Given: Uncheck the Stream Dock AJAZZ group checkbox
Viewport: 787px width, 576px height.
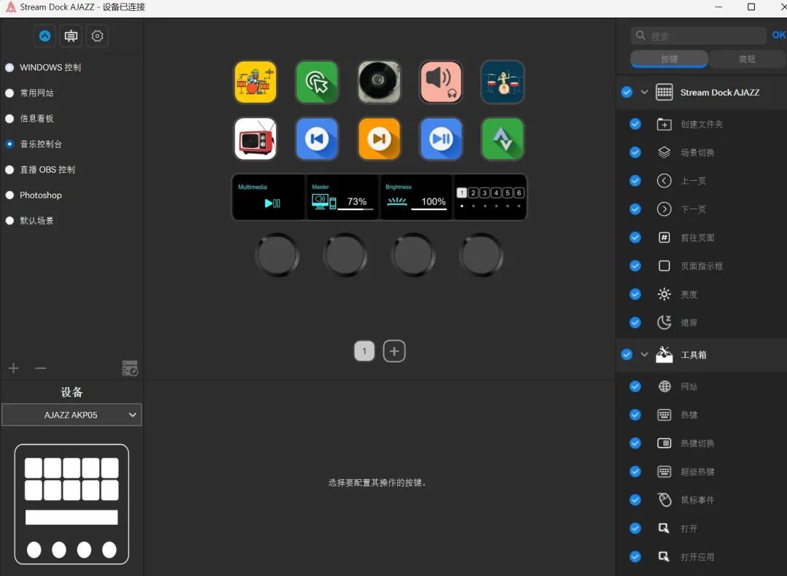Looking at the screenshot, I should [627, 92].
